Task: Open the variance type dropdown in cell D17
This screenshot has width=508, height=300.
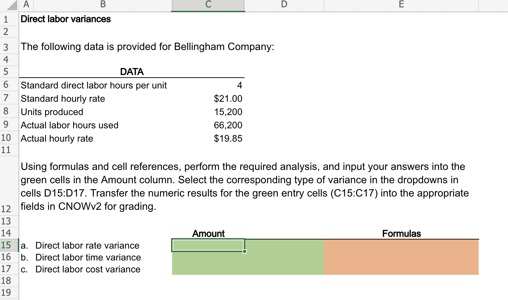Action: click(x=283, y=269)
